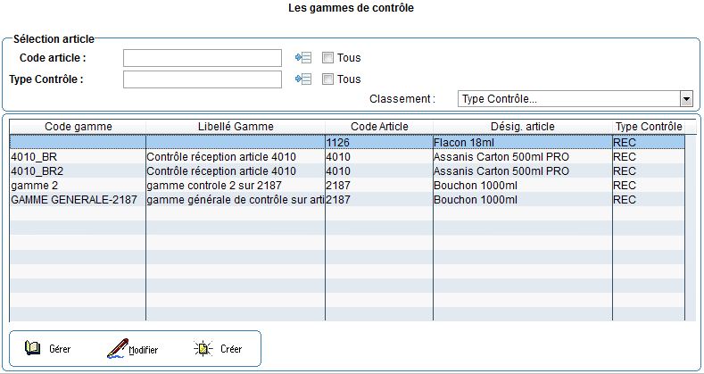Click the Gérer book icon
The height and width of the screenshot is (374, 704).
[x=33, y=349]
